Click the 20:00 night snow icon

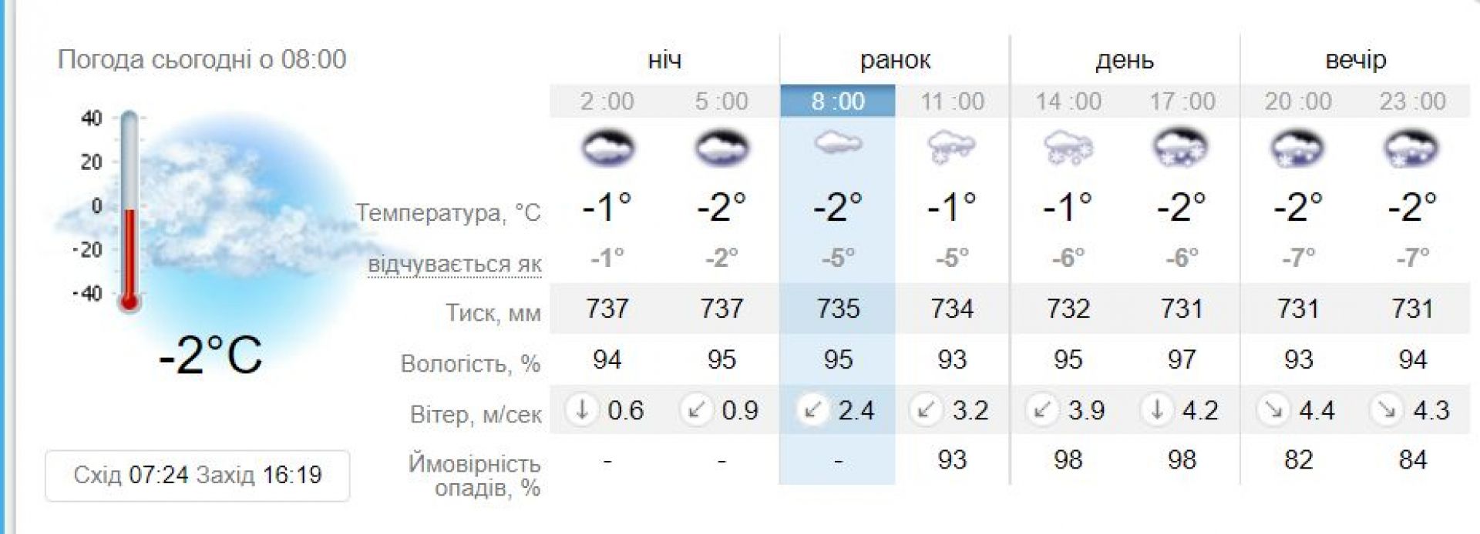tap(1297, 148)
